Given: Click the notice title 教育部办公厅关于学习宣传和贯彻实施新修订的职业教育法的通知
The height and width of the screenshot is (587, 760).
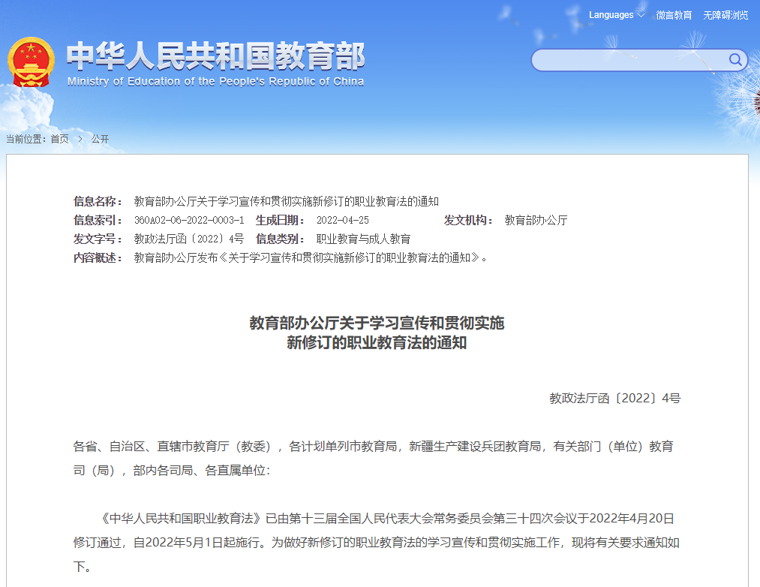Looking at the screenshot, I should [285, 201].
